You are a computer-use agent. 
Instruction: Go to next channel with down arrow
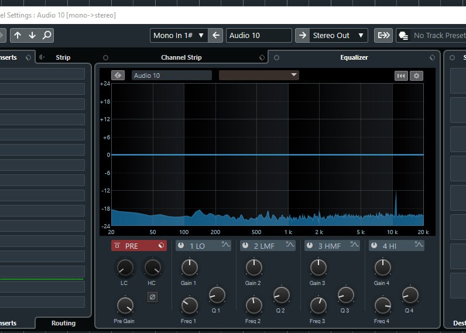32,35
